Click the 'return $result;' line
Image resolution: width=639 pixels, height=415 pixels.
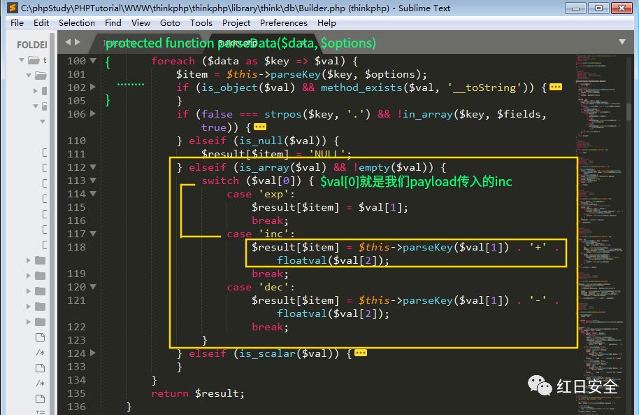click(198, 393)
